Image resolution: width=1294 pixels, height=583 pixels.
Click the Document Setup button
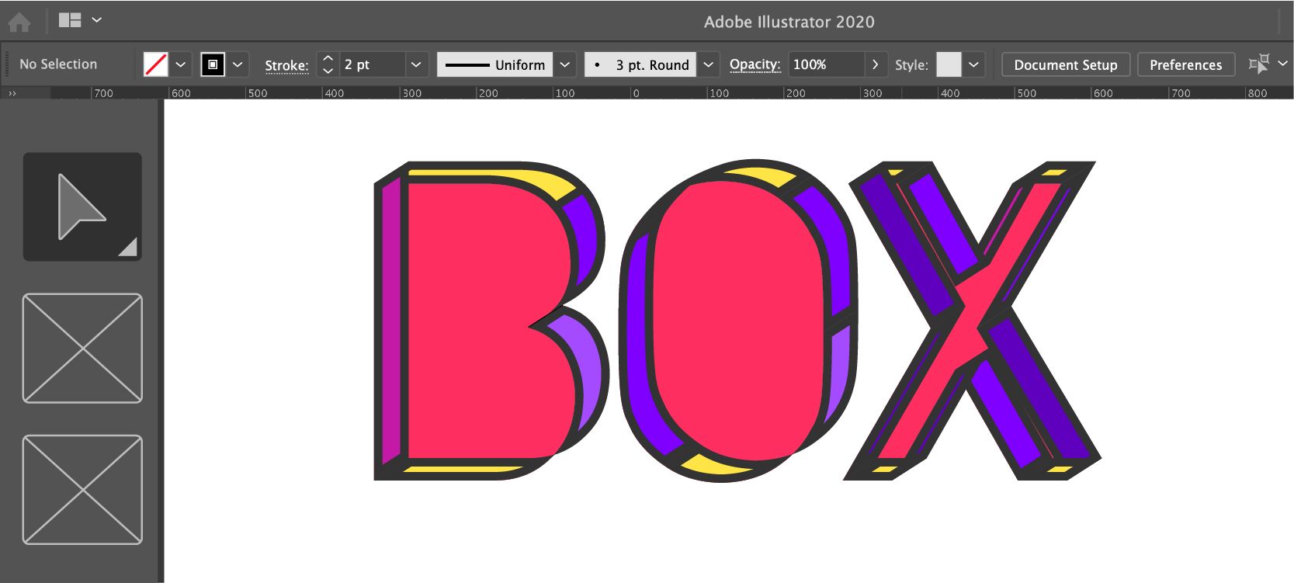(1065, 64)
